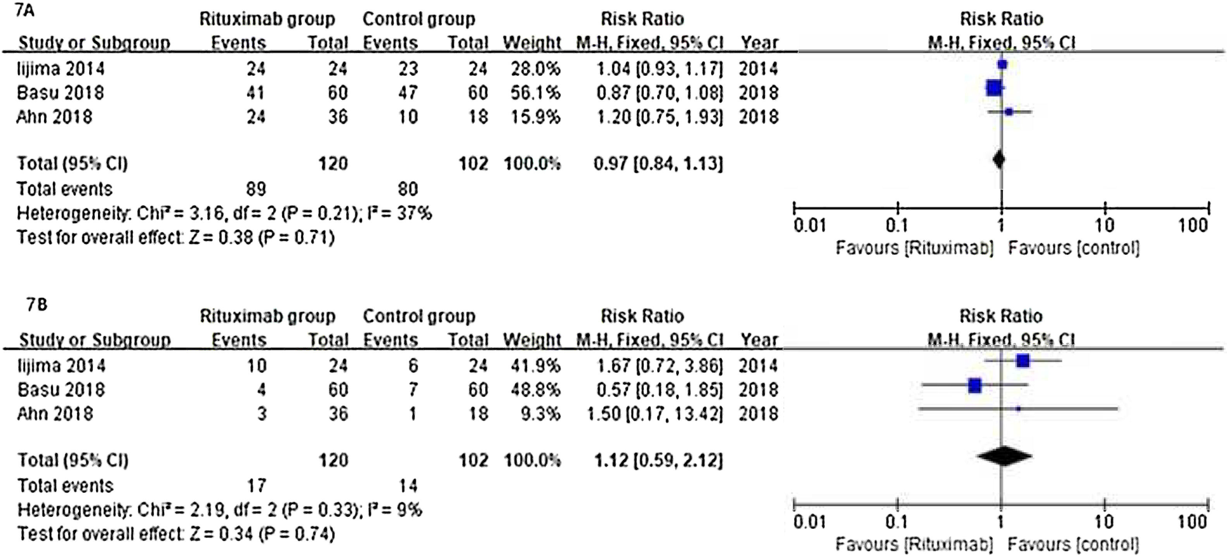Click the Heterogeneity line showing I² = 37%

pyautogui.click(x=224, y=213)
